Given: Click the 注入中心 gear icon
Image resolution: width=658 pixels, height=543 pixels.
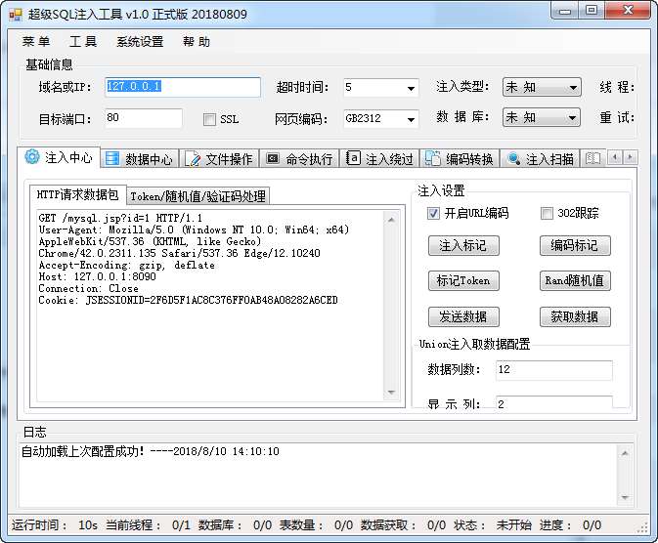Looking at the screenshot, I should pyautogui.click(x=32, y=157).
